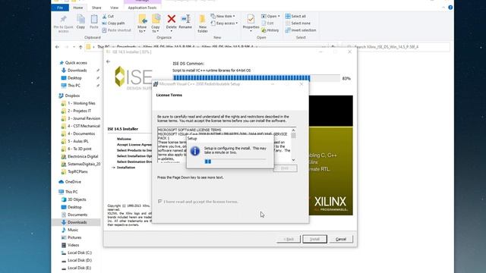Open Dropbox in navigation pane
Image resolution: width=486 pixels, height=273 pixels.
click(x=69, y=96)
